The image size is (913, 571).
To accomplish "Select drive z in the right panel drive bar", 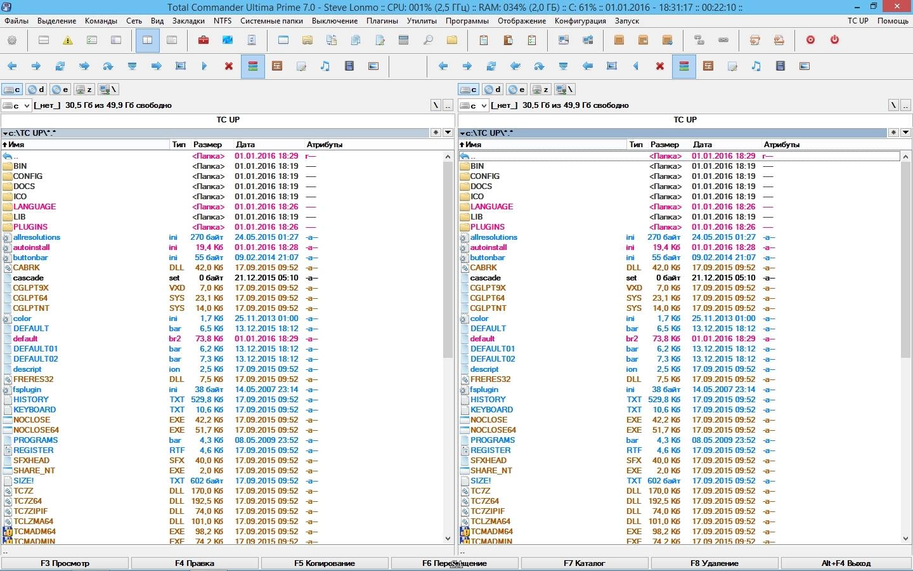I will point(541,89).
